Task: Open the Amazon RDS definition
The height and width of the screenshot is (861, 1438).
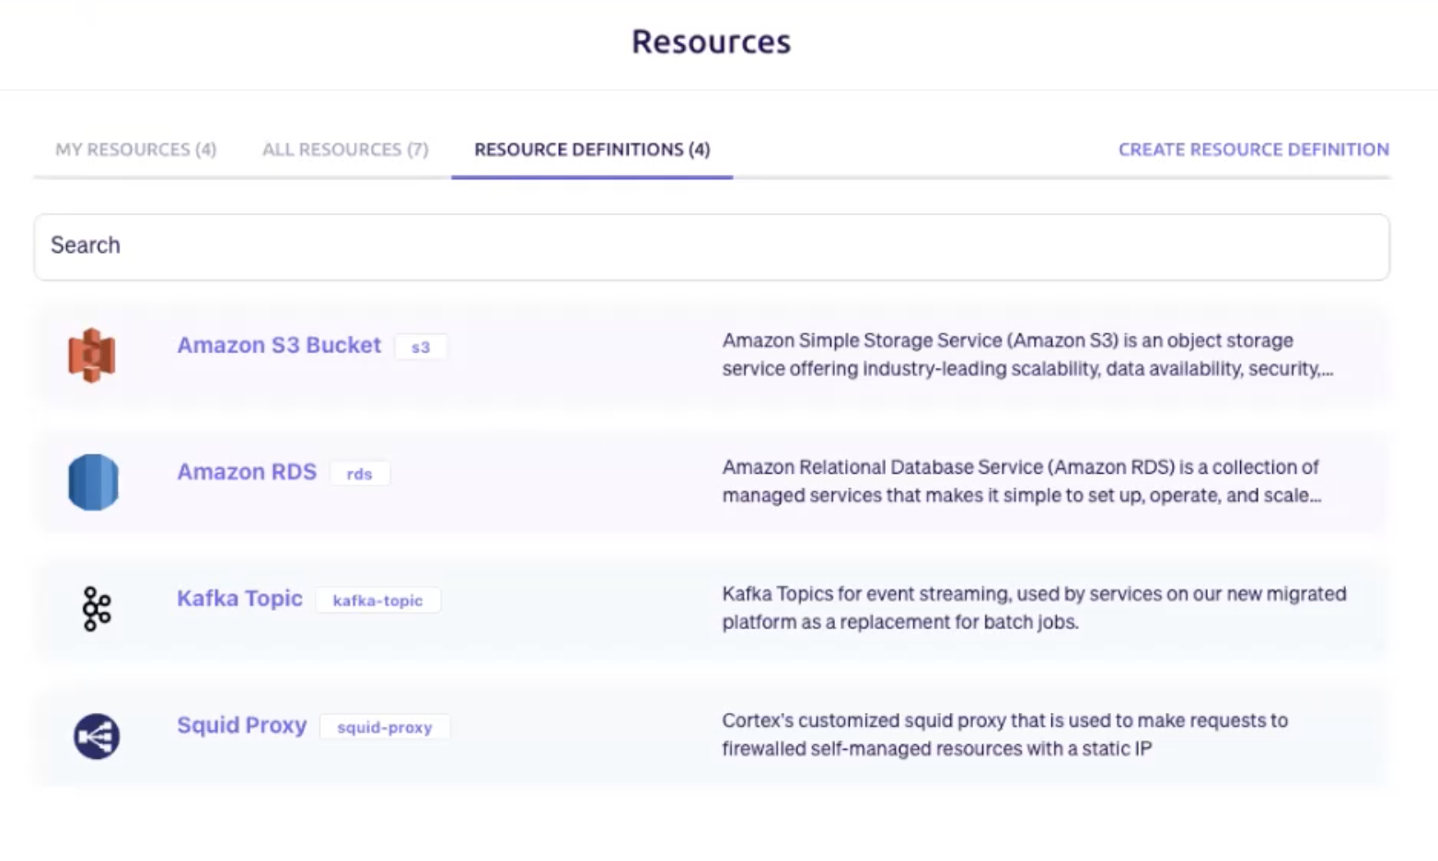Action: click(x=247, y=472)
